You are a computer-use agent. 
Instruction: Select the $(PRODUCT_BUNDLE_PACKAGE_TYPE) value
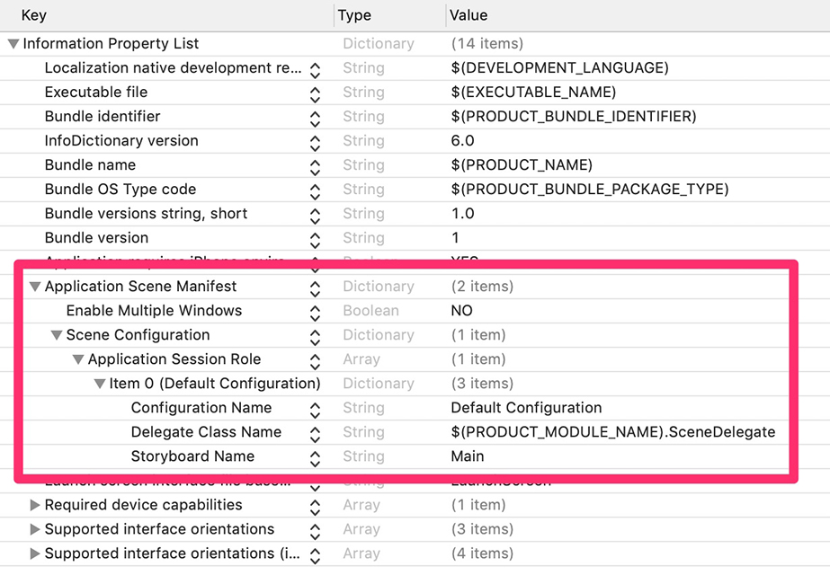coord(590,190)
